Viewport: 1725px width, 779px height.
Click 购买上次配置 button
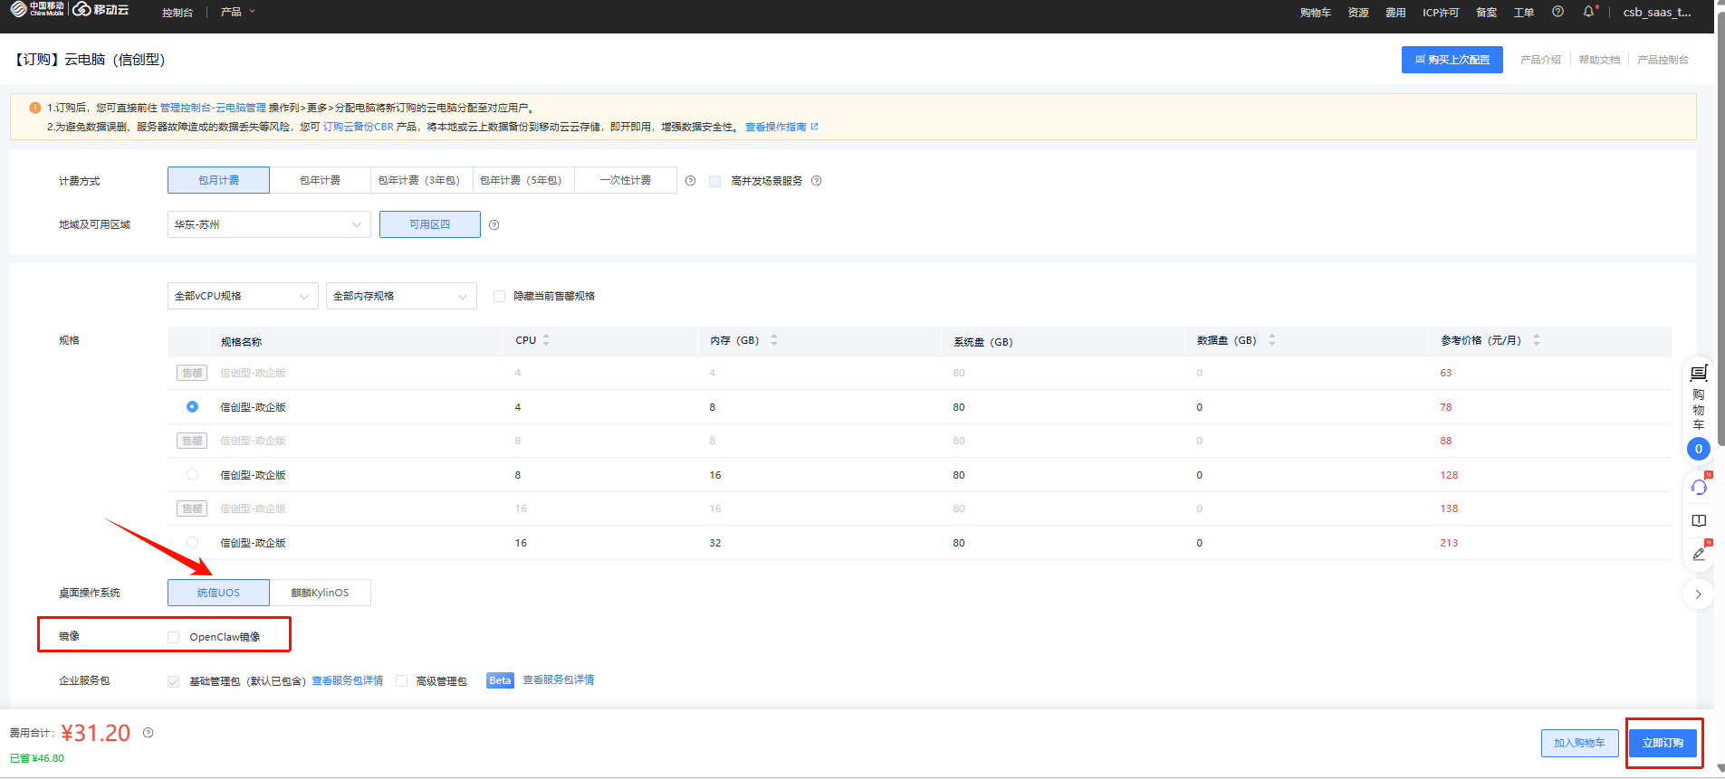(x=1452, y=60)
